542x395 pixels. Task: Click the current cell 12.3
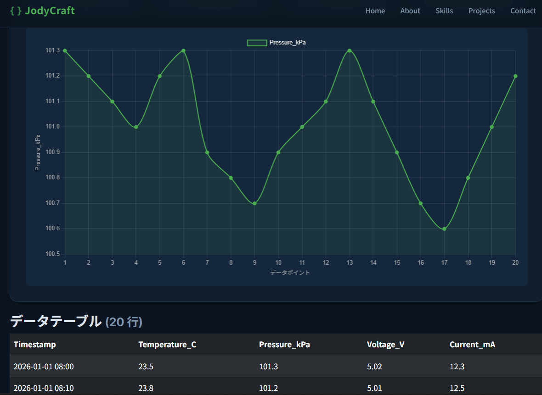[457, 367]
